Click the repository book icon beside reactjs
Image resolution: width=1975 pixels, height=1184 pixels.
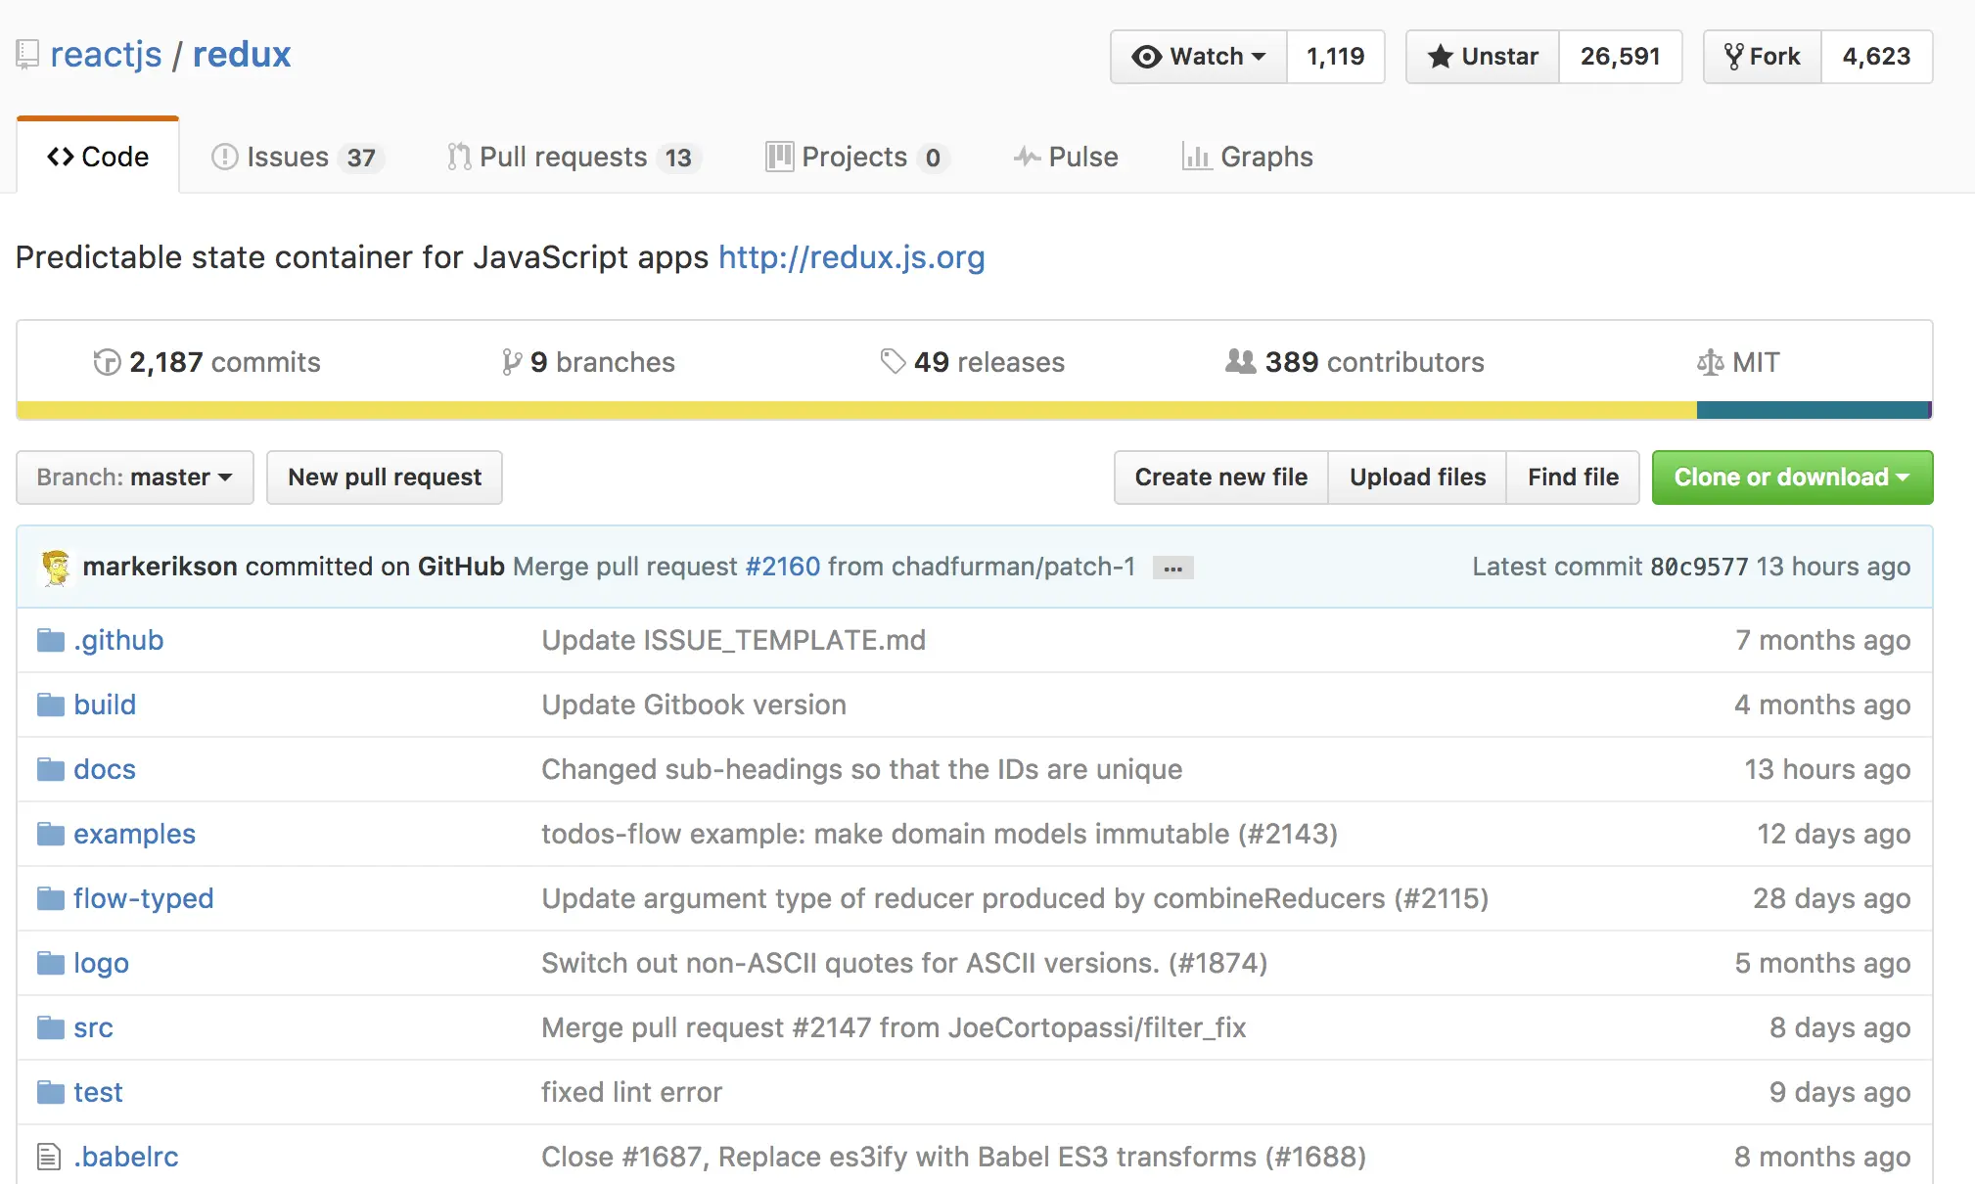coord(27,55)
